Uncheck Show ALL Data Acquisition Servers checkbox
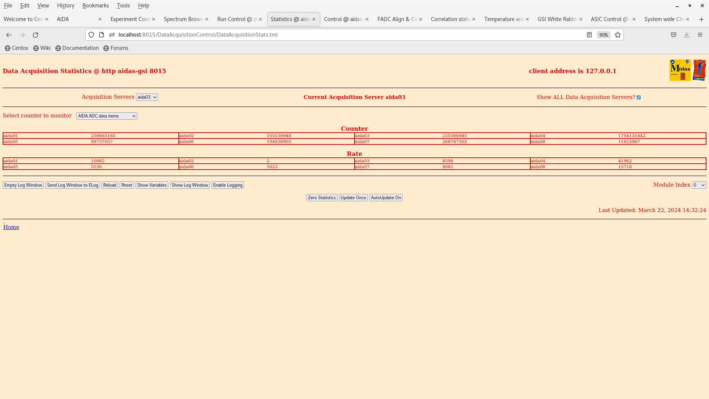 pos(638,98)
